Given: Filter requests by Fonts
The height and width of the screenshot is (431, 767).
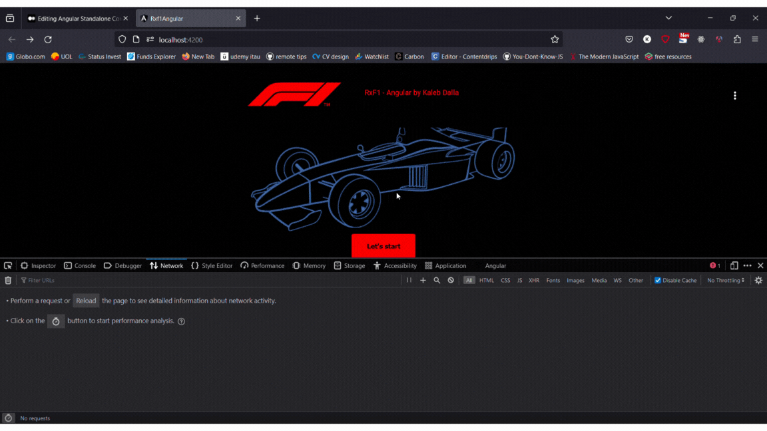Looking at the screenshot, I should (x=553, y=281).
